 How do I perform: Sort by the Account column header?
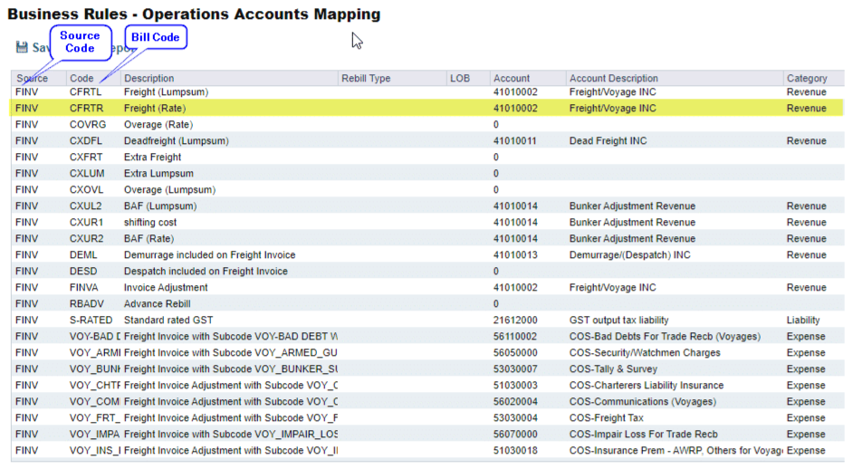(x=512, y=79)
